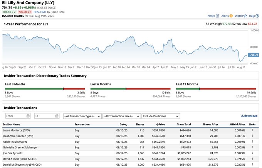Open the Exclude Politicians dropdown
Screen dimensions: 262x168
pos(161,116)
